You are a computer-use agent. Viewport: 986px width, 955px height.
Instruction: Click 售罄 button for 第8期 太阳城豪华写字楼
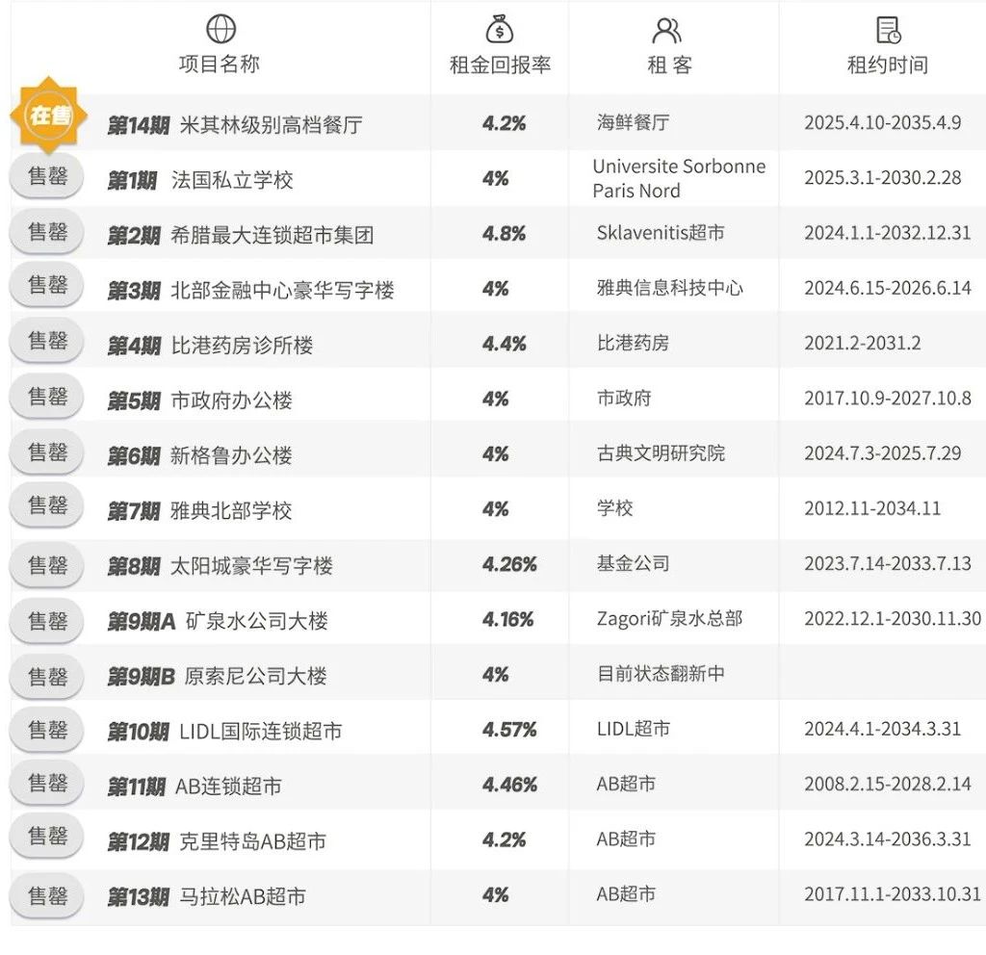point(47,566)
